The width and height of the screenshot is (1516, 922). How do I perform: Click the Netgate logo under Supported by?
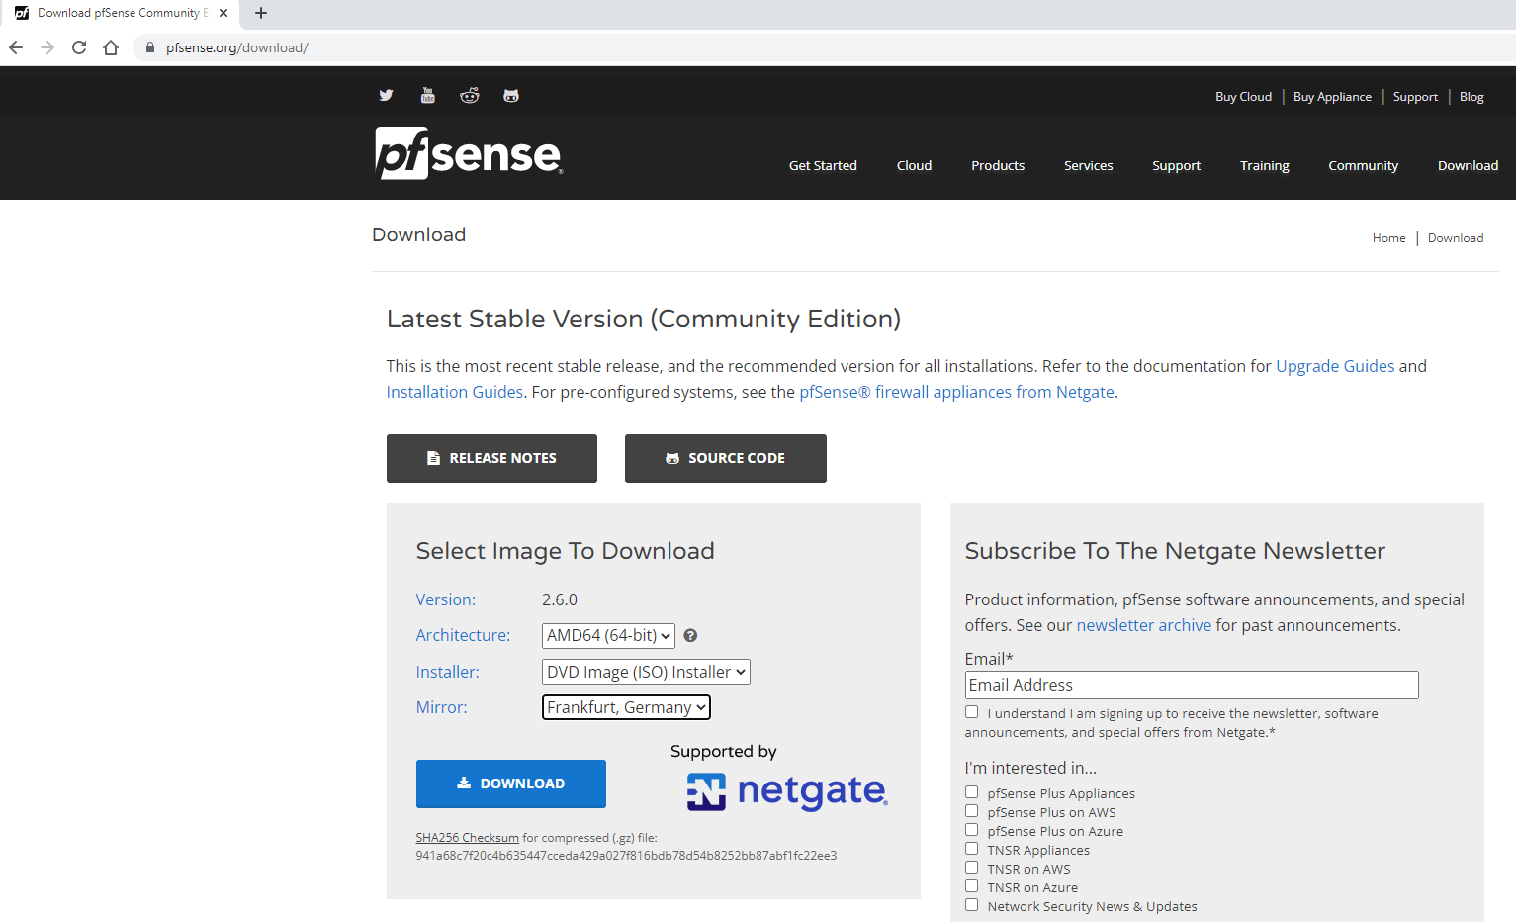pyautogui.click(x=786, y=791)
